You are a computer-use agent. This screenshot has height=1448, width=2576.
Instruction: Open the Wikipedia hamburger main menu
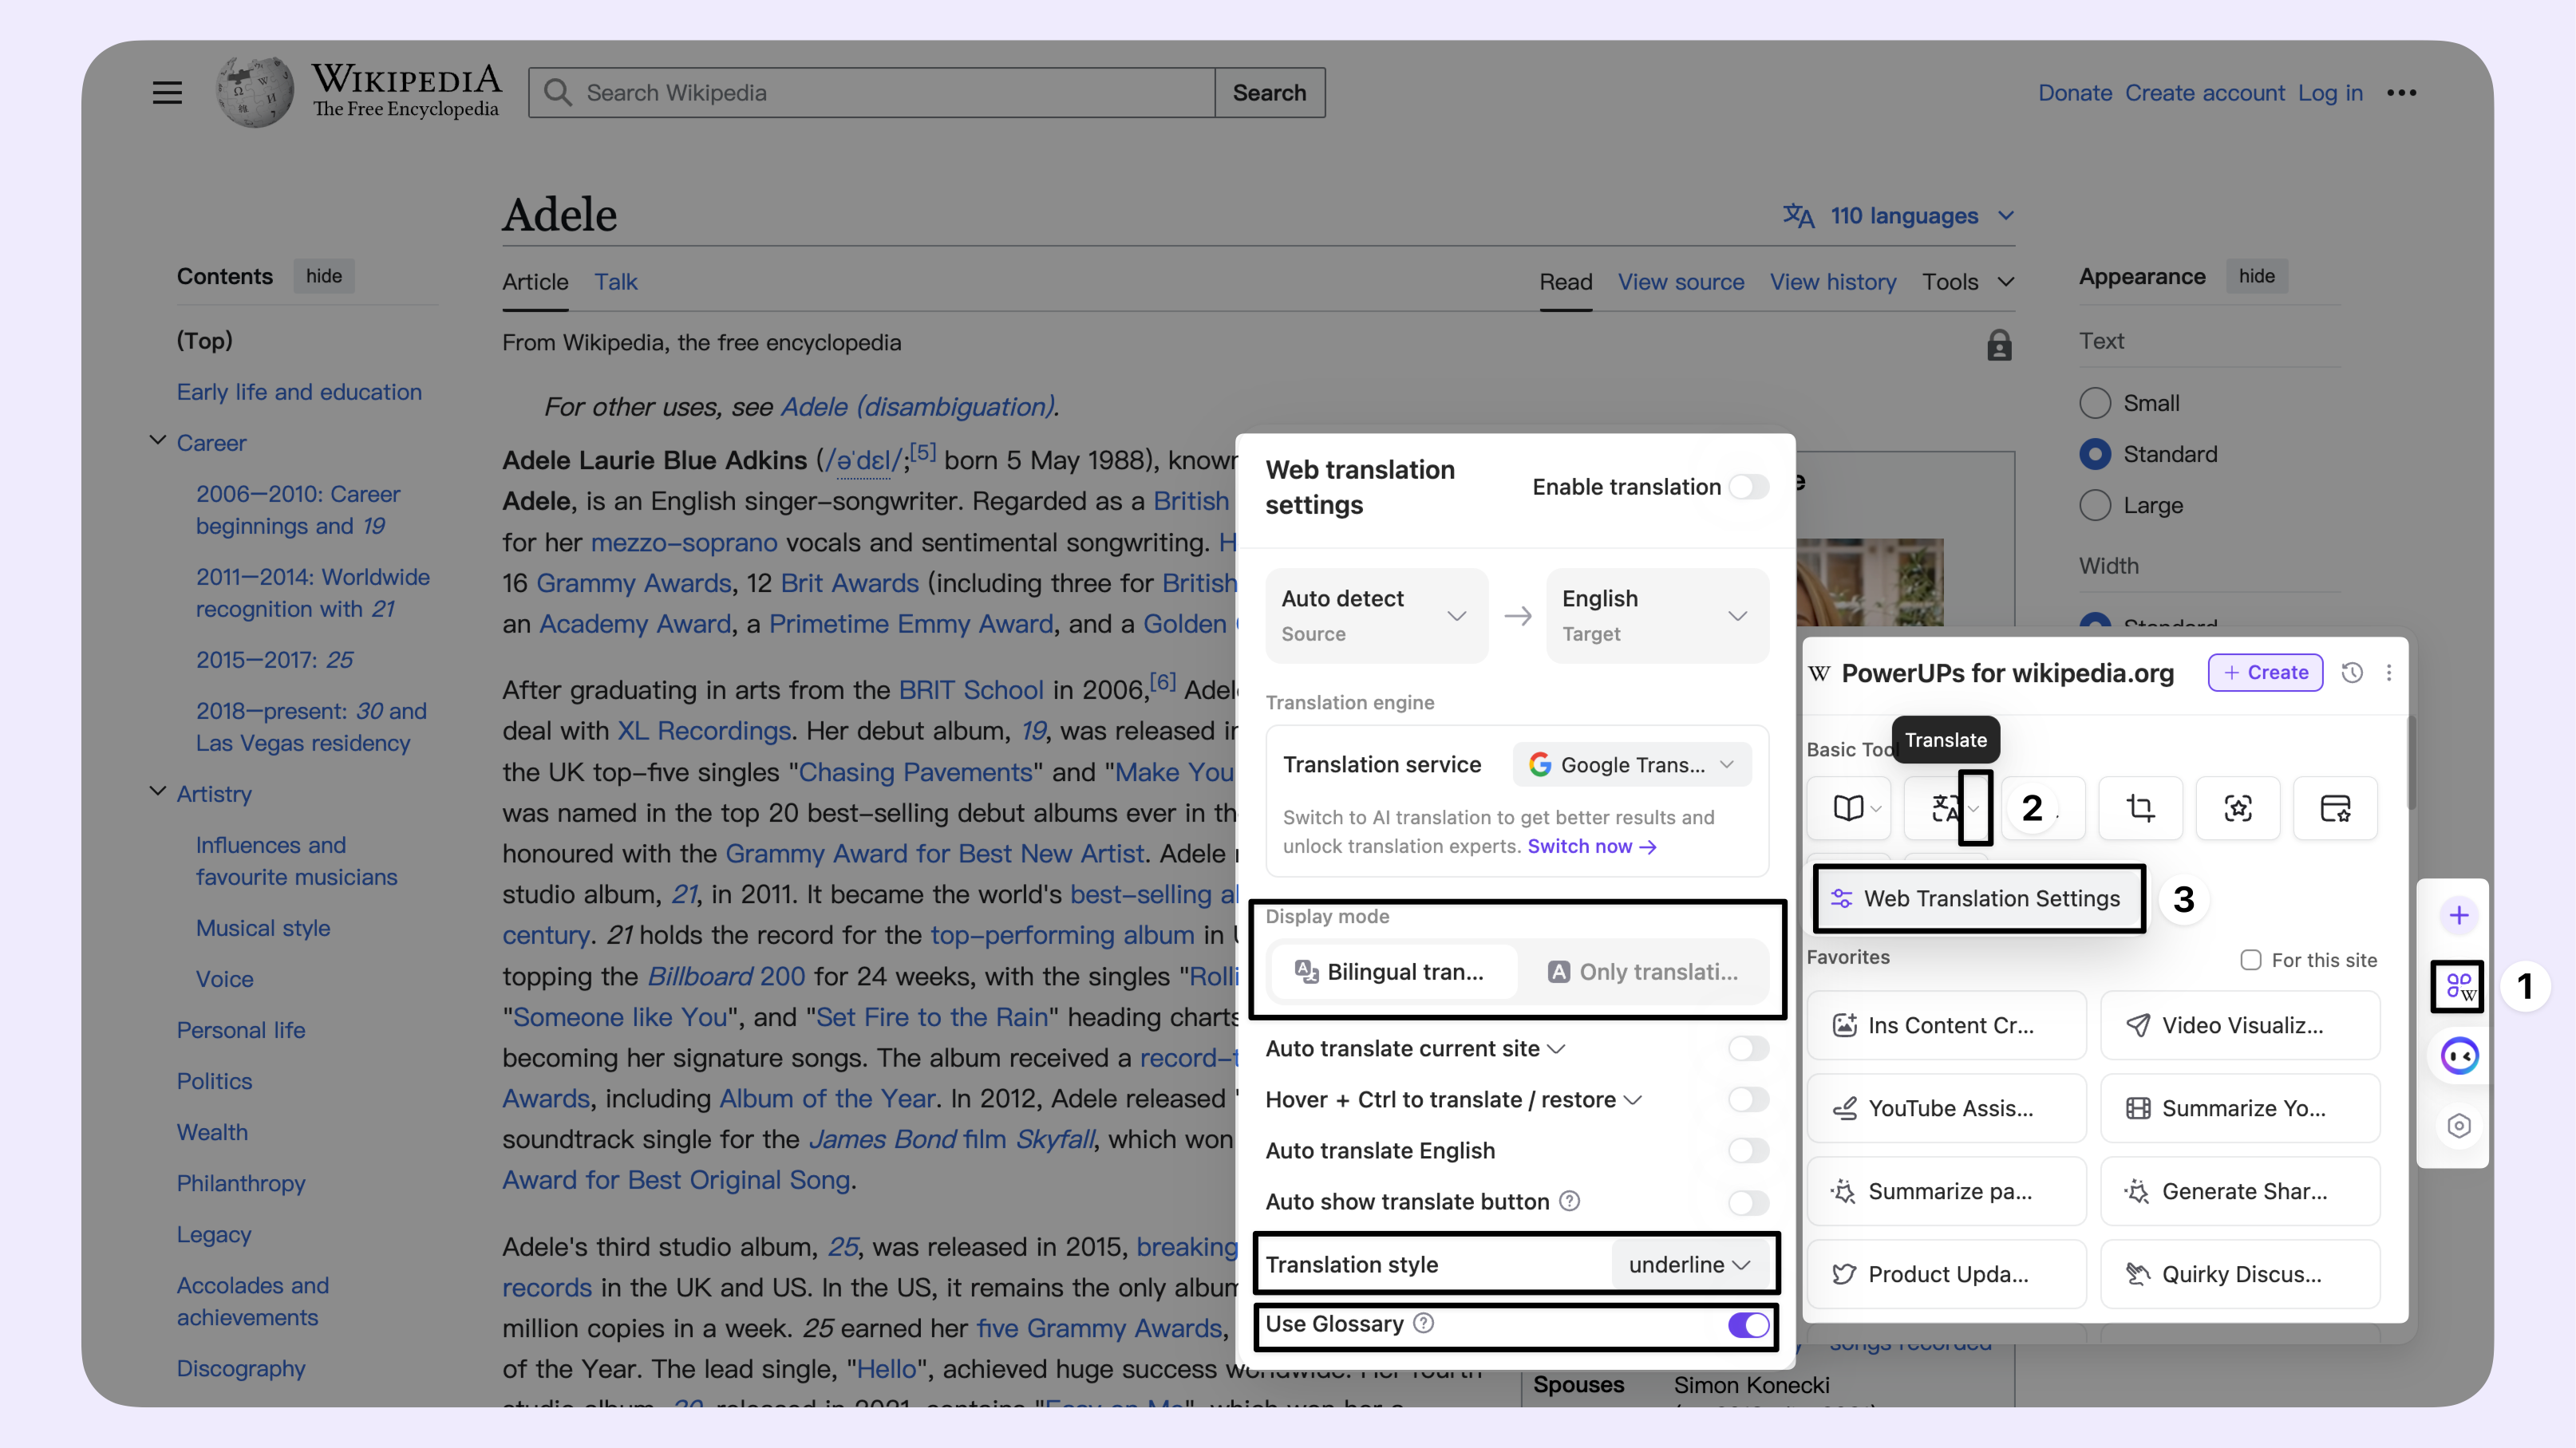[167, 93]
